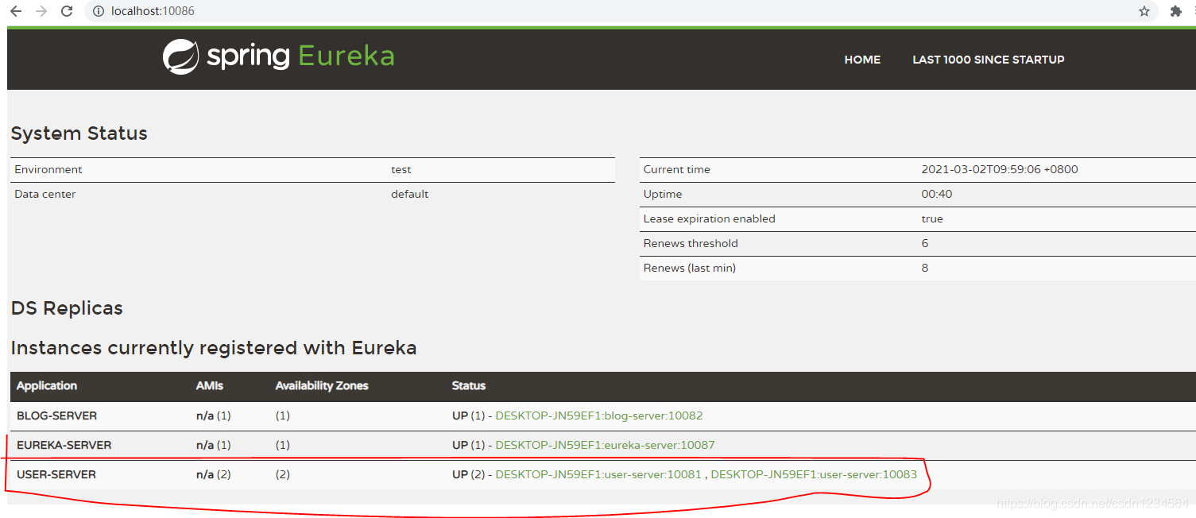The width and height of the screenshot is (1196, 518).
Task: Select the renews last min value 8
Action: pyautogui.click(x=925, y=268)
